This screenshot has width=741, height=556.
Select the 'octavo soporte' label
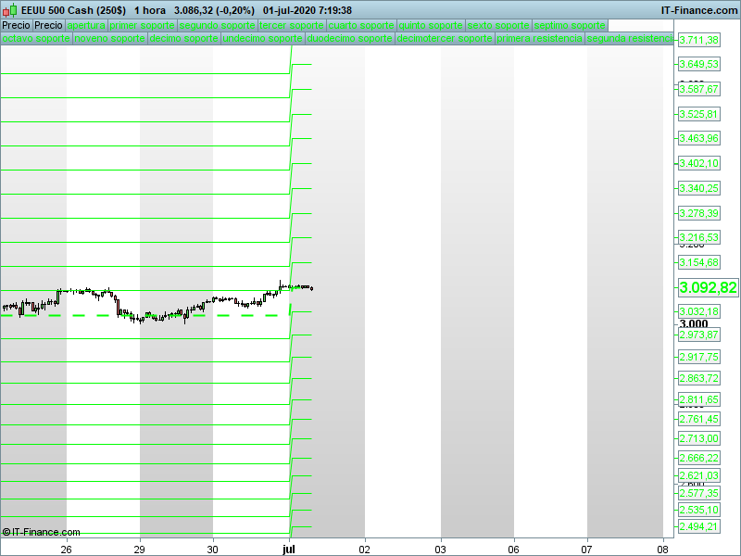[36, 38]
